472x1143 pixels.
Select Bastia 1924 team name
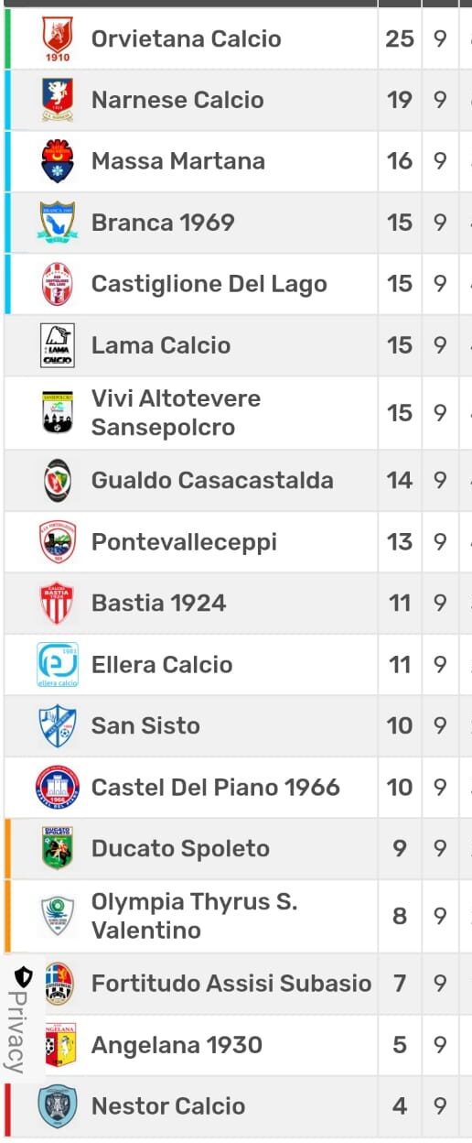pyautogui.click(x=159, y=604)
